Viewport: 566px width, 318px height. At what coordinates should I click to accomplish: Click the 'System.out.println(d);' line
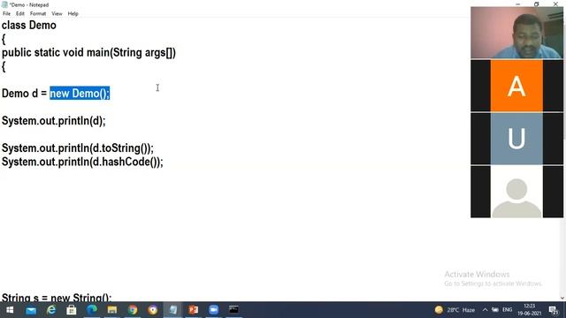click(x=53, y=121)
